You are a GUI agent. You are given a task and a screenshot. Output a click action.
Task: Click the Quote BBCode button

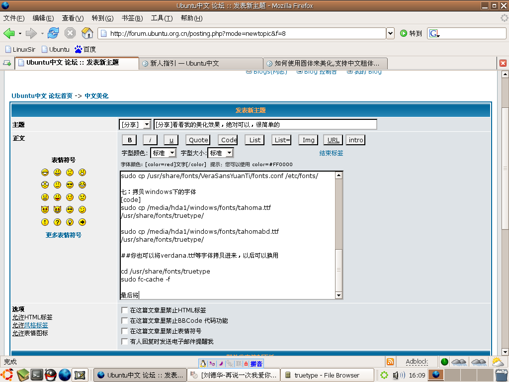click(198, 140)
